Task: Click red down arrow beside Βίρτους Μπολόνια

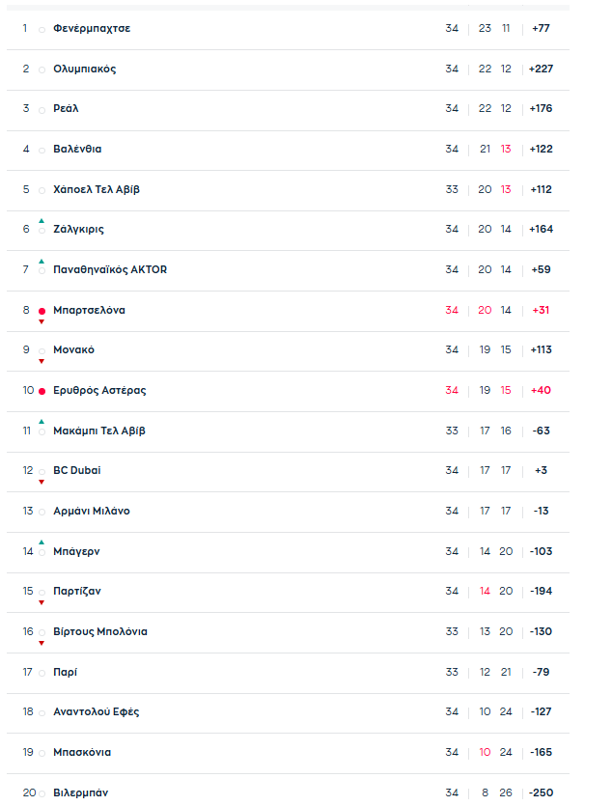Action: pos(42,643)
